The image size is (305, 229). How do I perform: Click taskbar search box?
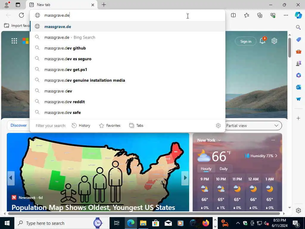pyautogui.click(x=62, y=223)
